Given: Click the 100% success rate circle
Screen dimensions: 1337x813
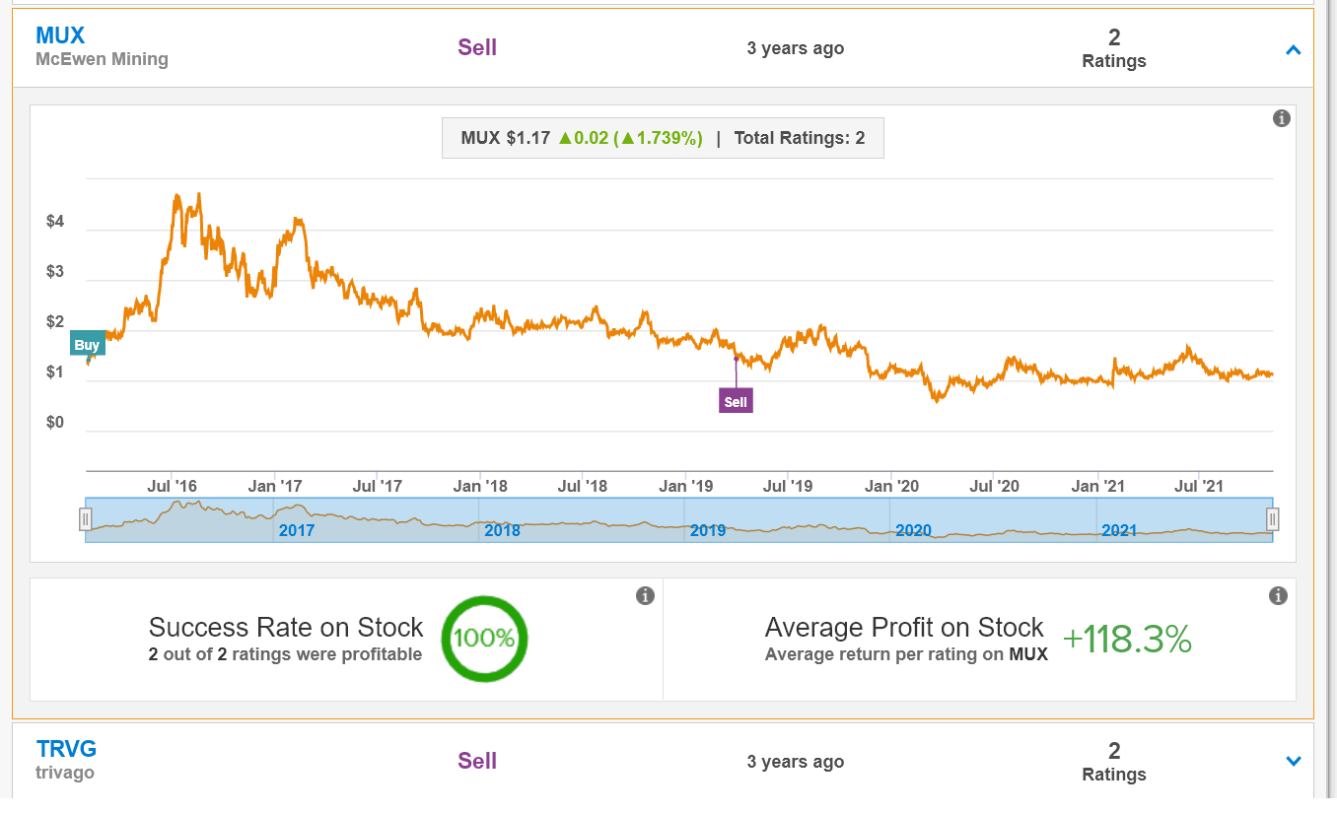Looking at the screenshot, I should 484,640.
